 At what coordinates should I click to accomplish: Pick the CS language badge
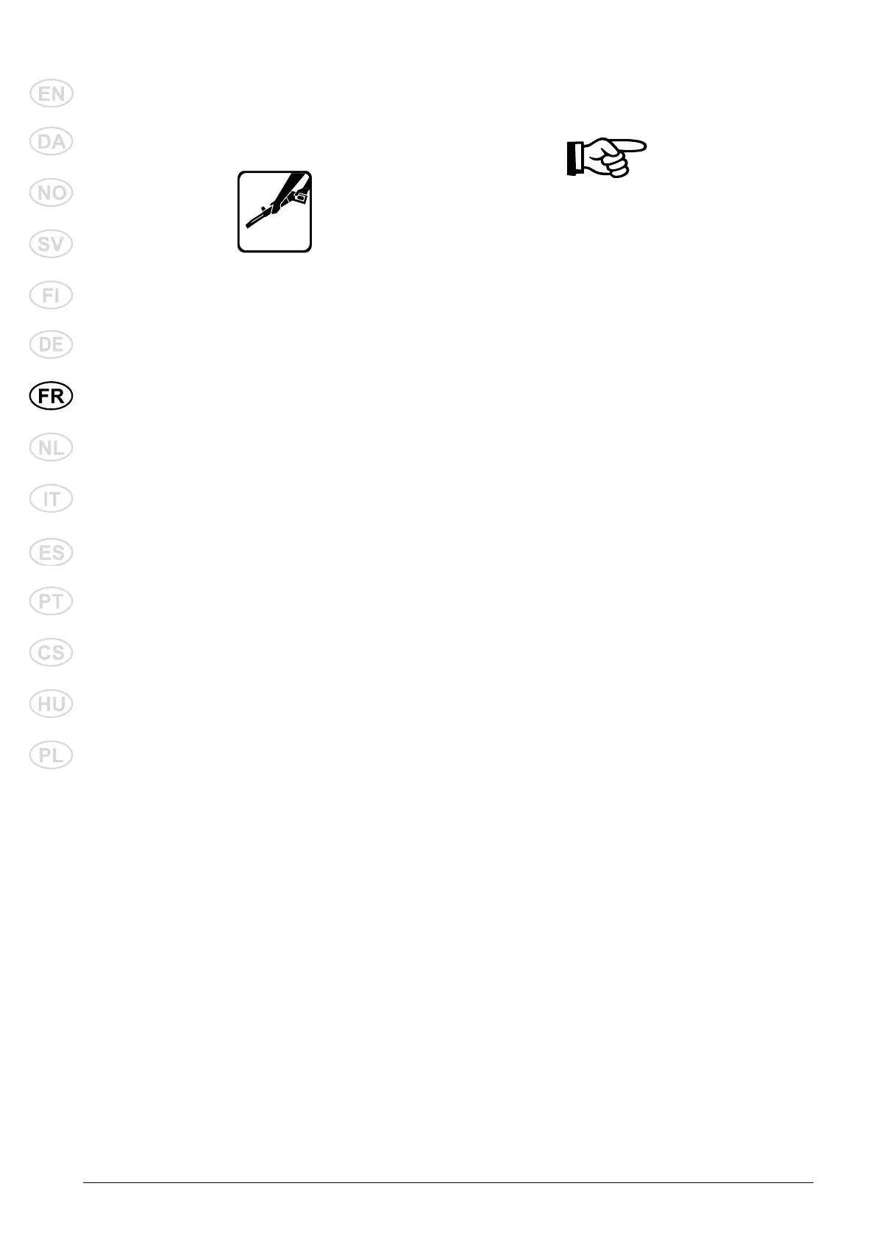pyautogui.click(x=51, y=653)
